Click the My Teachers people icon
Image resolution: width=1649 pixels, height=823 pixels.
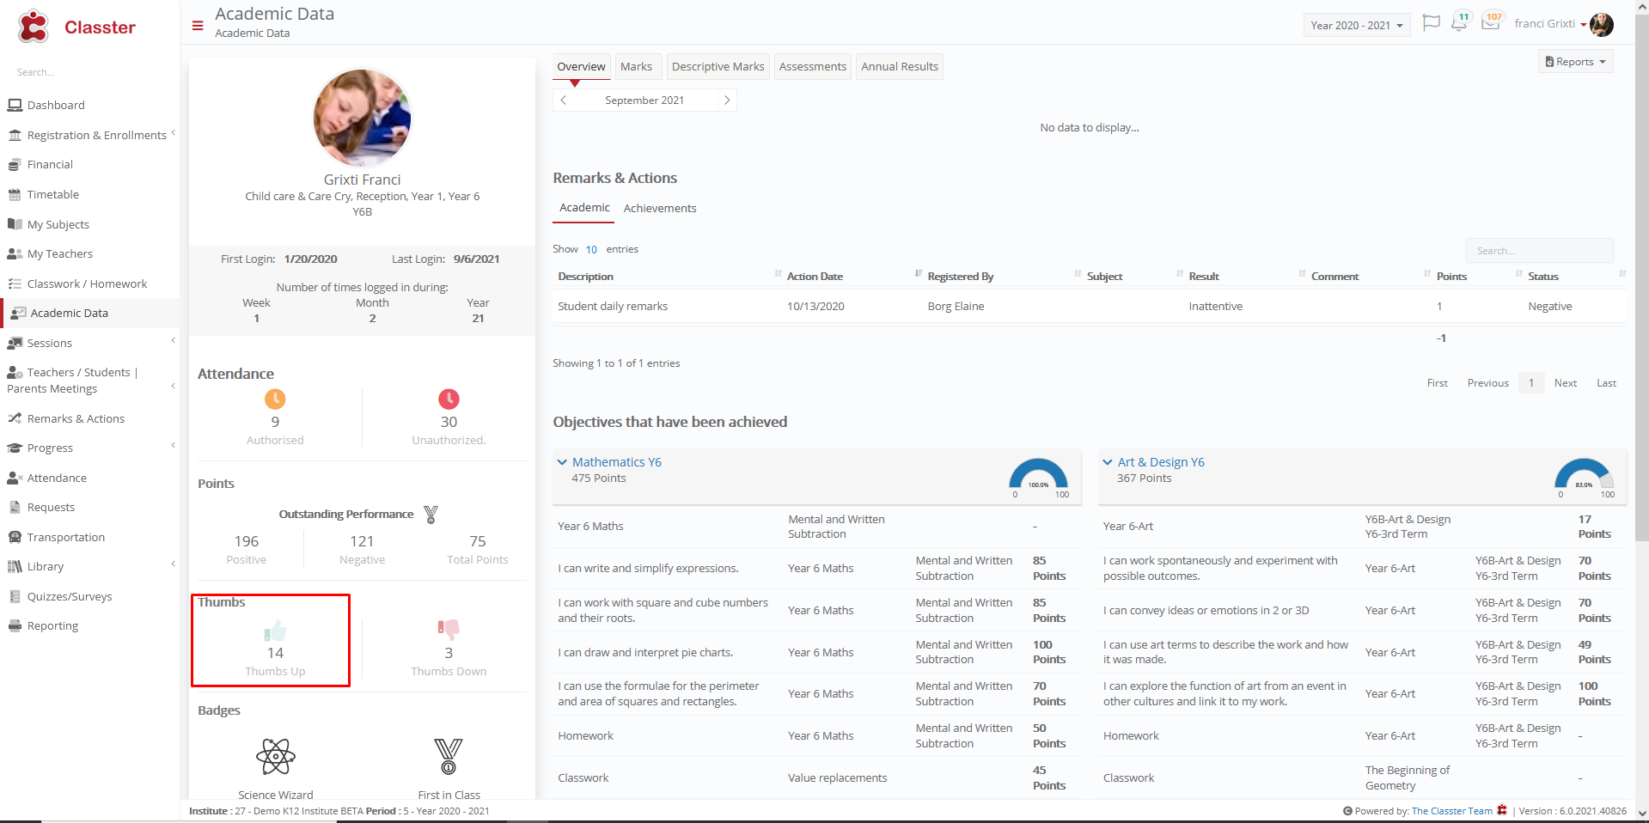tap(15, 253)
